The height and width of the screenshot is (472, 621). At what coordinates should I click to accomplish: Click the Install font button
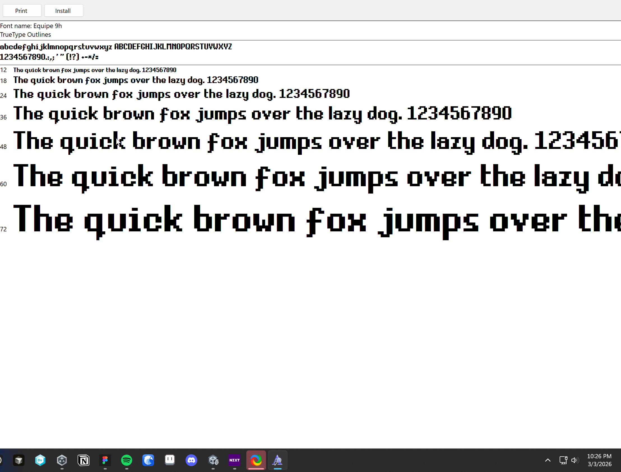tap(63, 11)
